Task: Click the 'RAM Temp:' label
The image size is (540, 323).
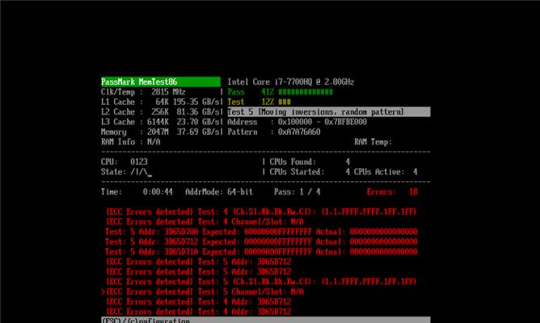Action: click(373, 142)
